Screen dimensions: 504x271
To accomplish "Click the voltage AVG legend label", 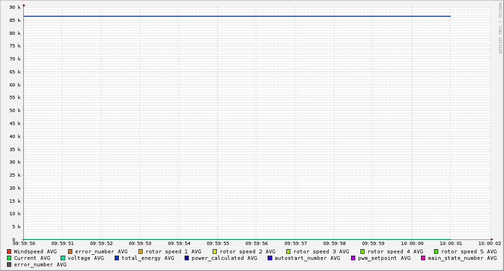I will point(85,258).
